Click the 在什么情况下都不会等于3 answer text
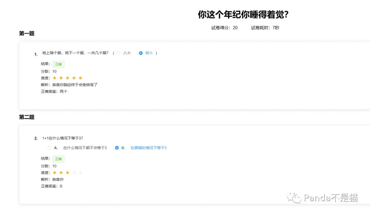 click(x=85, y=148)
